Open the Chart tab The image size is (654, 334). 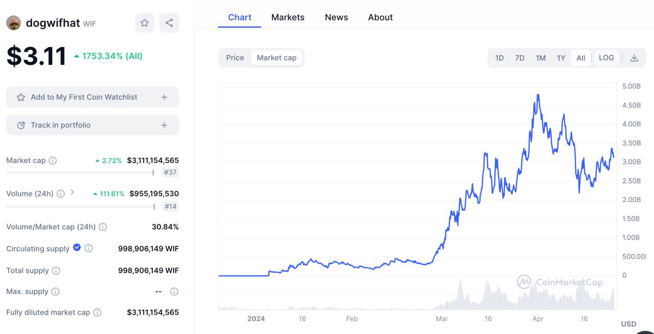(240, 18)
